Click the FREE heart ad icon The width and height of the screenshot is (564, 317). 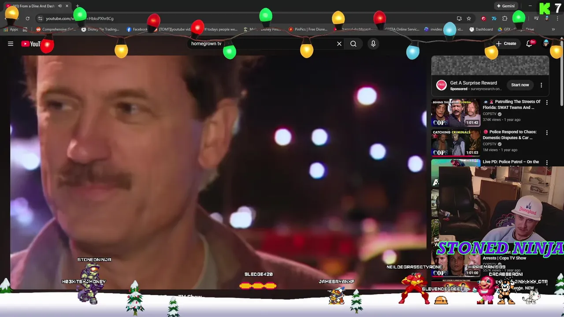pyautogui.click(x=441, y=85)
